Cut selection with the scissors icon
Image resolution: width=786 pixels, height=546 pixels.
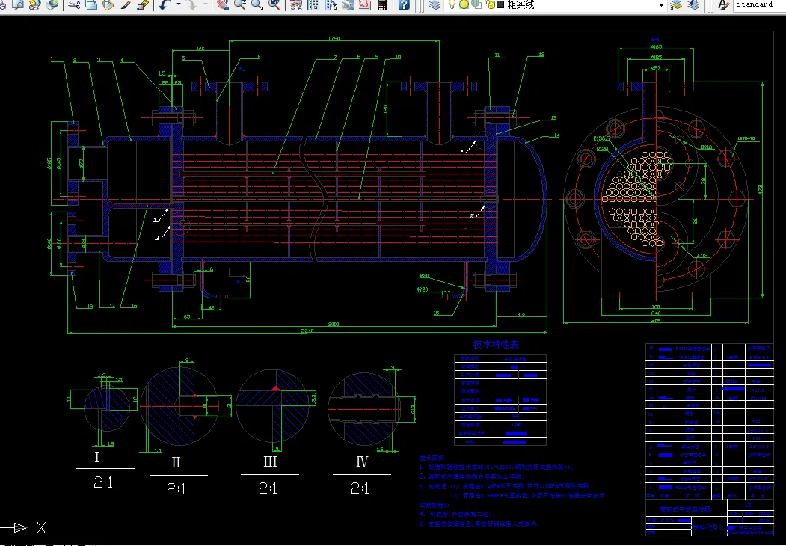74,5
